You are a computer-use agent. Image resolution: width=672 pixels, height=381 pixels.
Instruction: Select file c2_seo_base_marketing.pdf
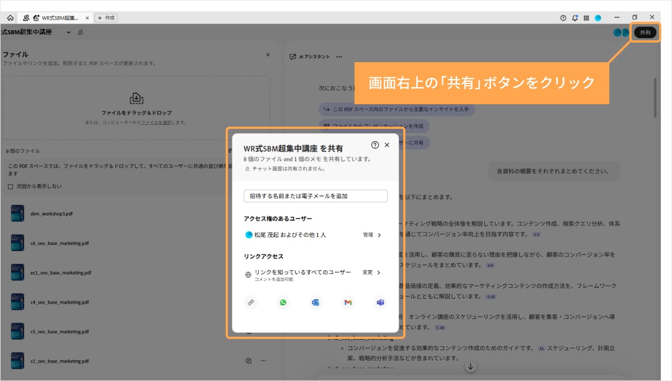coord(59,361)
